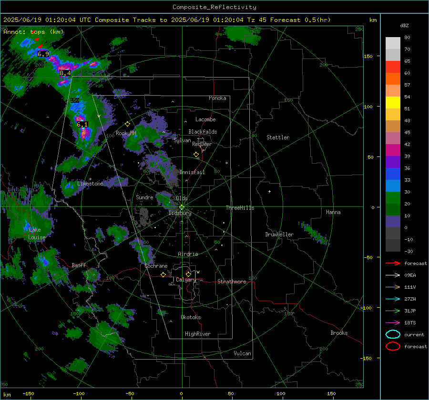Click the Olds city label
The width and height of the screenshot is (429, 400).
tap(182, 198)
